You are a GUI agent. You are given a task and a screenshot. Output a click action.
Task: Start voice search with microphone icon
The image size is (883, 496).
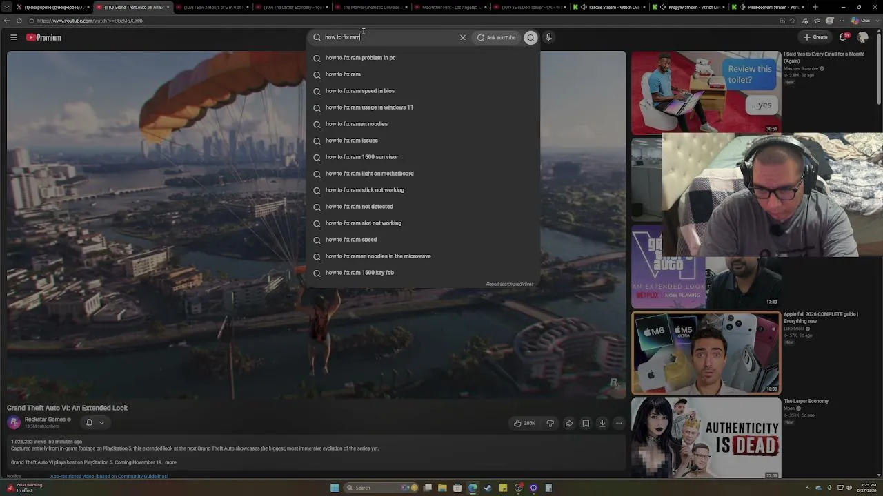tap(548, 37)
